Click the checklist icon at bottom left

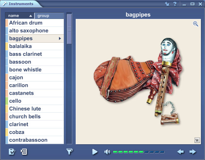tap(12, 152)
